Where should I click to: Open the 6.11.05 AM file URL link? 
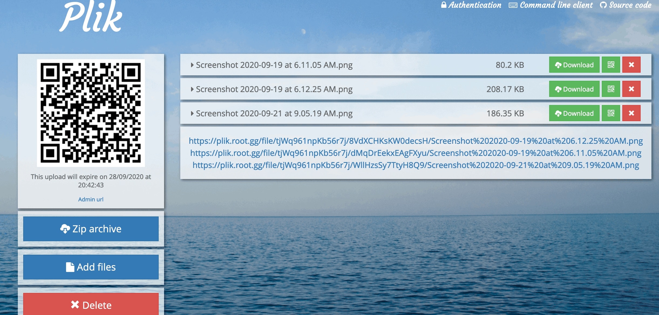coord(416,153)
